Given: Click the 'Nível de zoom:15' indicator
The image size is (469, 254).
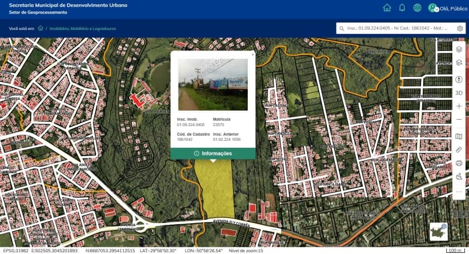Looking at the screenshot, I should pyautogui.click(x=246, y=250).
